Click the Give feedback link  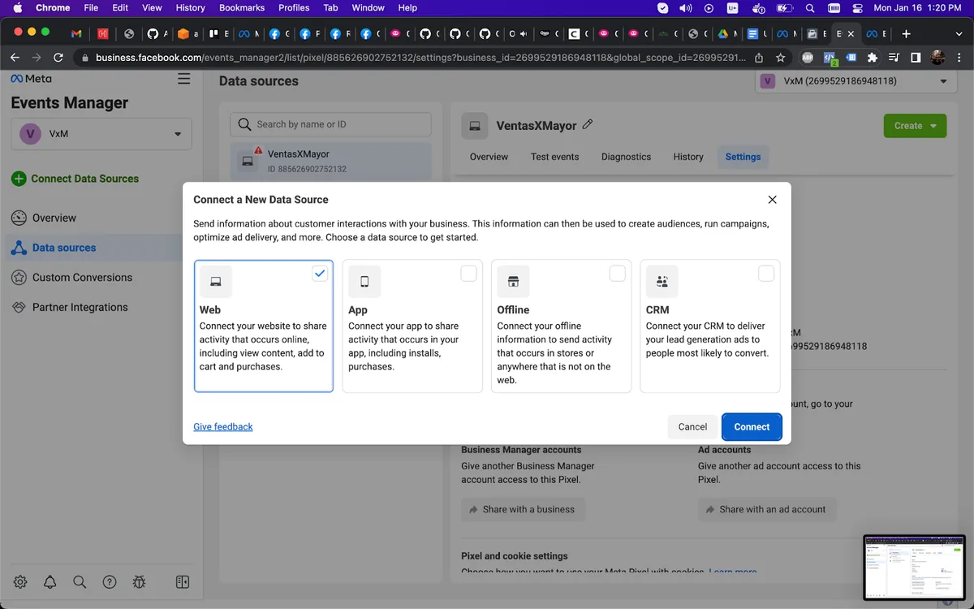coord(223,427)
